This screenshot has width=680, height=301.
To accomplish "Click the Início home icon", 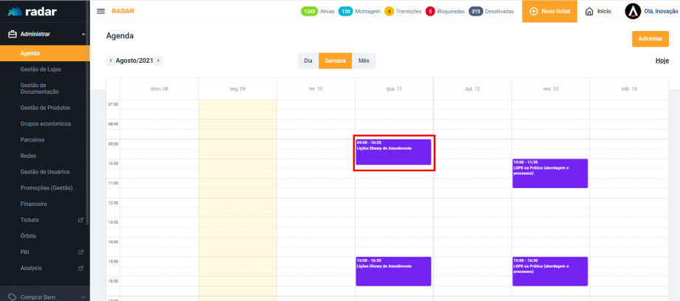I will [589, 12].
